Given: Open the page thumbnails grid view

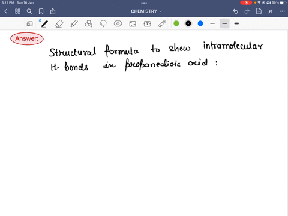Looking at the screenshot, I should [17, 11].
